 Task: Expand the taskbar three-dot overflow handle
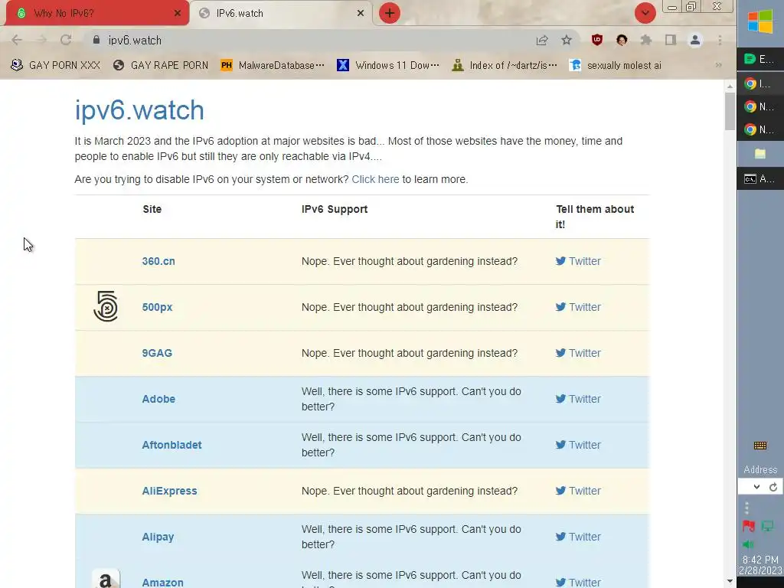click(747, 508)
